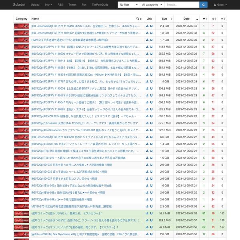
Task: Sort by completed checkmark column
Action: click(222, 19)
